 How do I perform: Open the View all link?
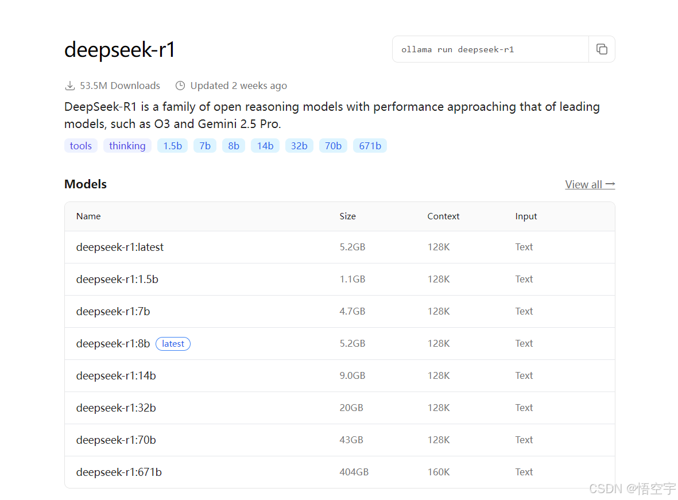(590, 184)
